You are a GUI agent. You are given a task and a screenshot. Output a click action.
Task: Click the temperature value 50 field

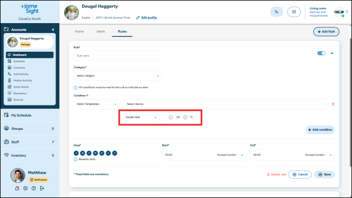click(178, 117)
